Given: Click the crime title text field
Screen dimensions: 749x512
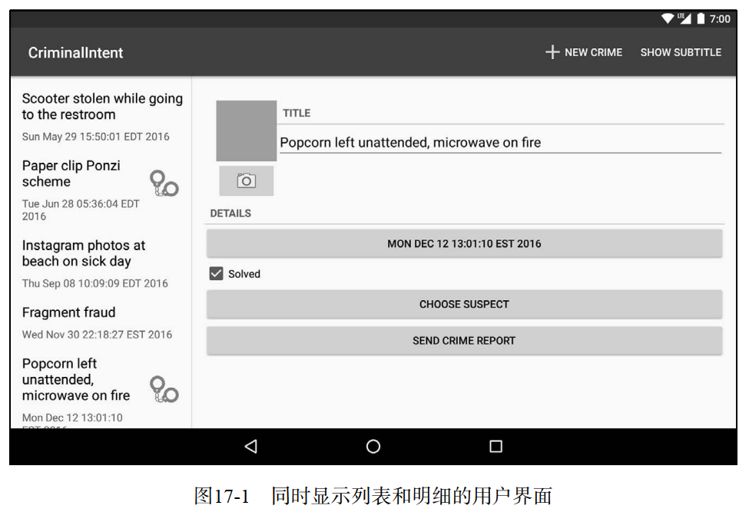Looking at the screenshot, I should [x=499, y=143].
